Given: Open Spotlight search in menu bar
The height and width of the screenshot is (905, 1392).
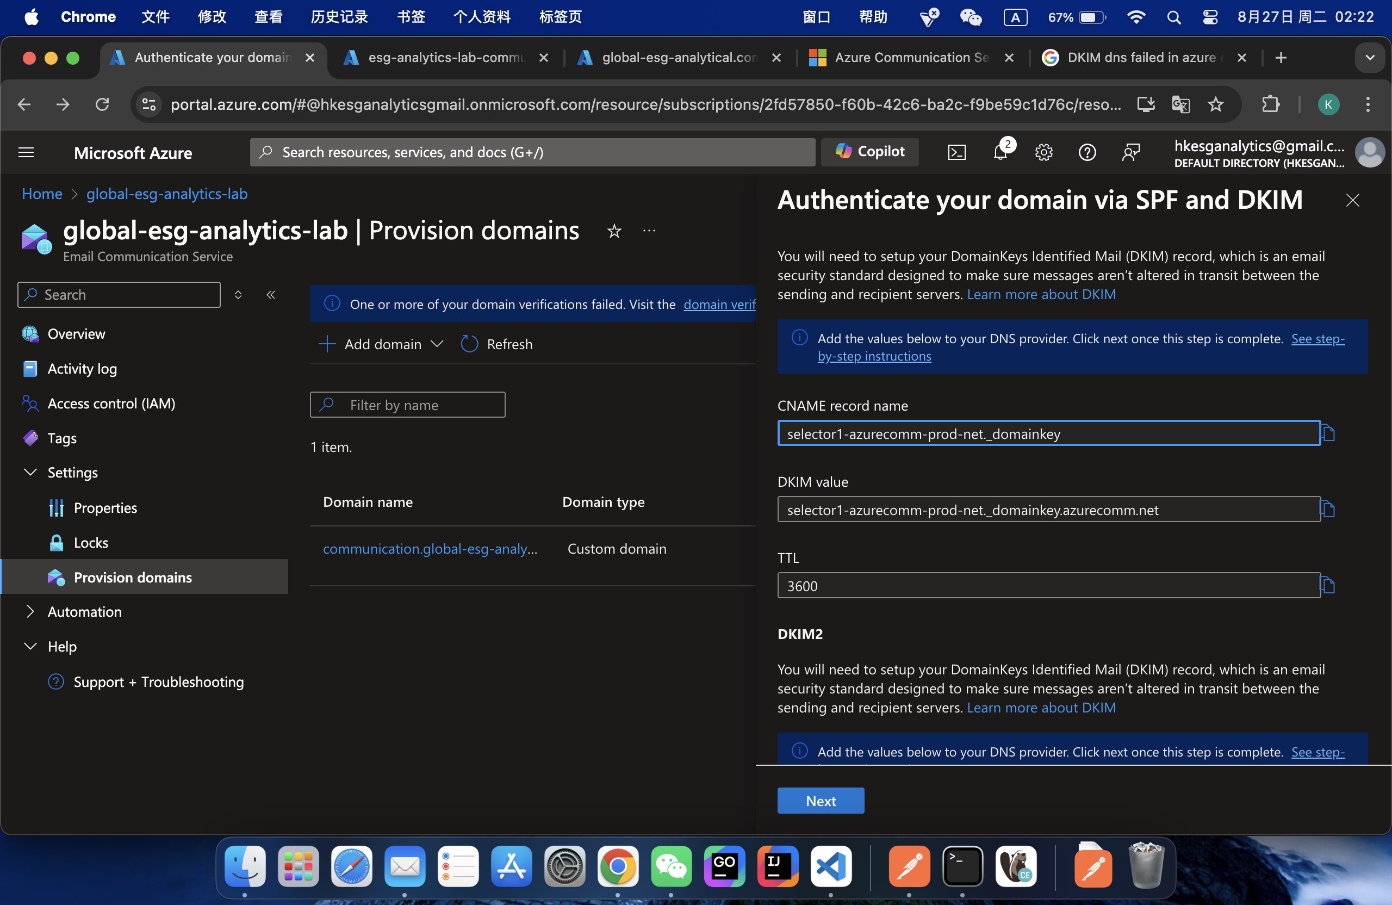Looking at the screenshot, I should [x=1173, y=17].
